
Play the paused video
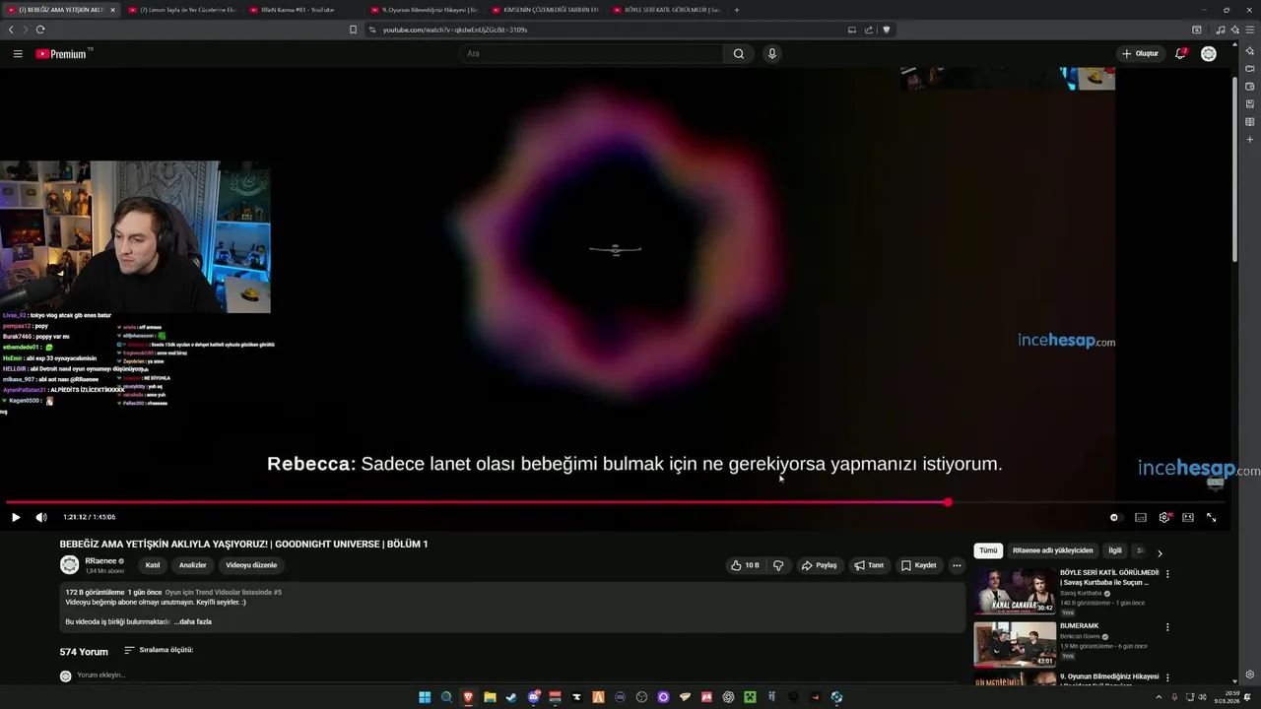16,518
